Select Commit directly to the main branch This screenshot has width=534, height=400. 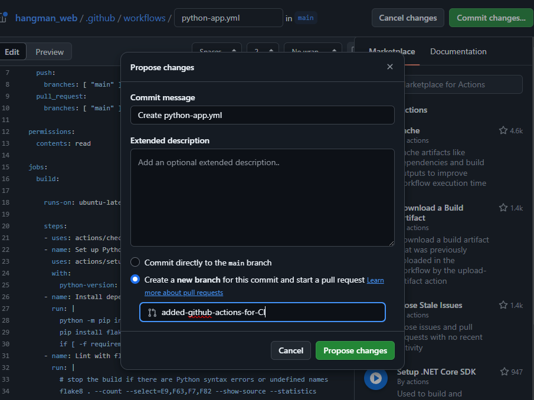[135, 262]
